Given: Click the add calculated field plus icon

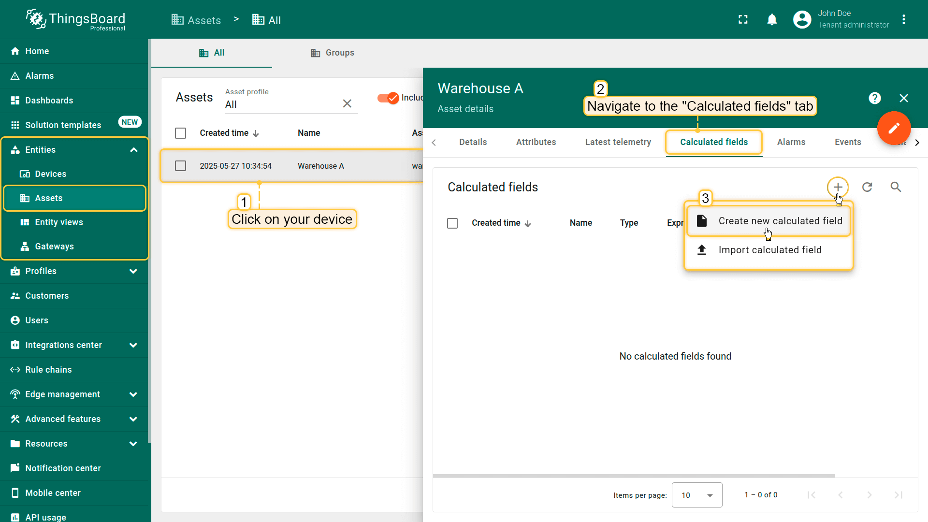Looking at the screenshot, I should click(838, 187).
